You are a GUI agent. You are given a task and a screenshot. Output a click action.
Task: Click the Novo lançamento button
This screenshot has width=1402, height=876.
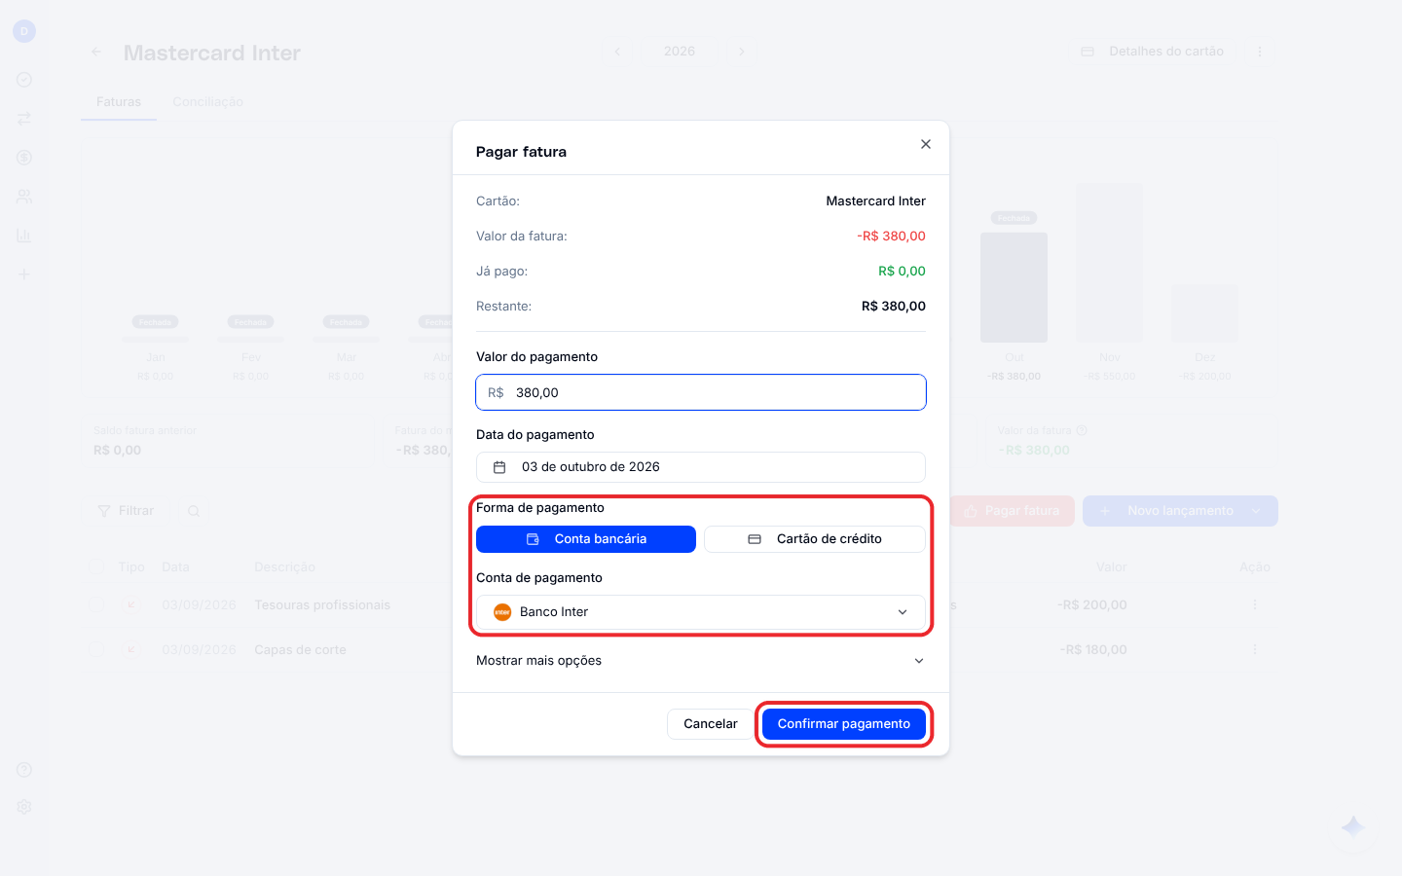[x=1168, y=511]
